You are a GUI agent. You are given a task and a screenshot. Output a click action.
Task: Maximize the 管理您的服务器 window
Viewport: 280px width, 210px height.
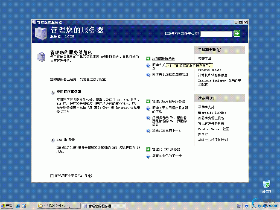pos(241,22)
